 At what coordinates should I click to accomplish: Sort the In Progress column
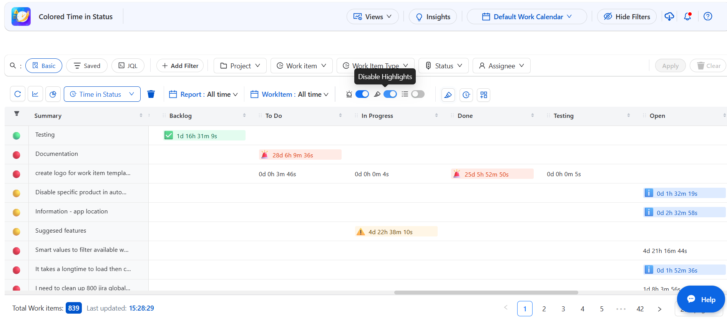pos(437,116)
